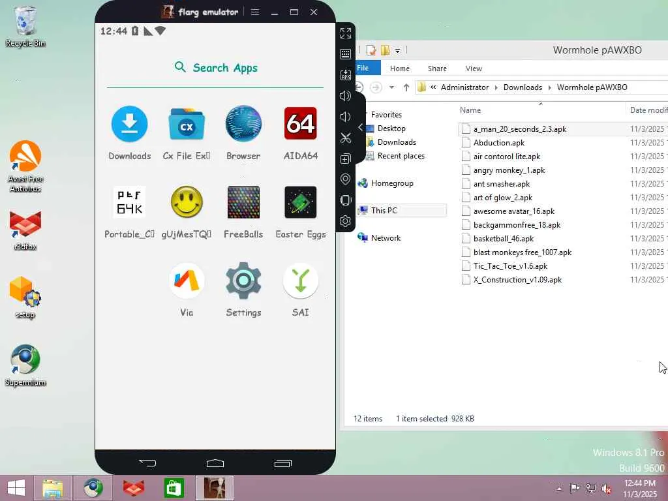The image size is (668, 501).
Task: Select ant smasher.apk file
Action: click(502, 184)
